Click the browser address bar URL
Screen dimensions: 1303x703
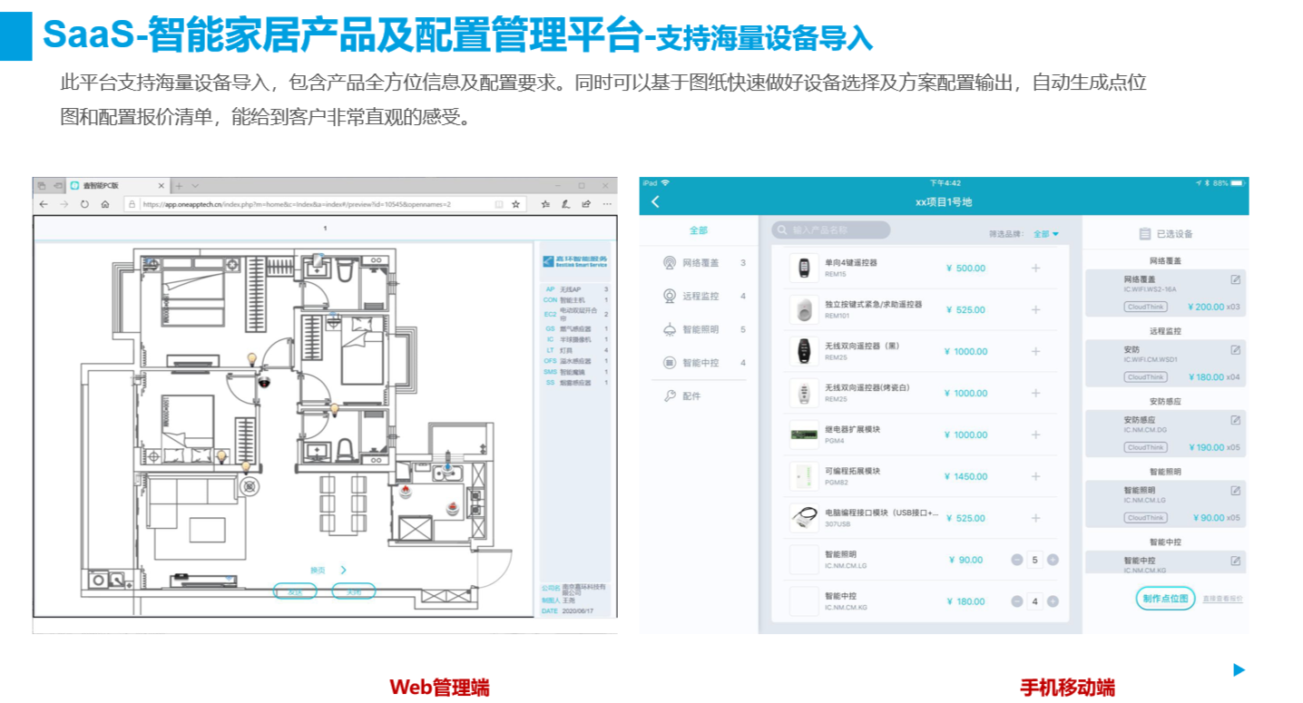click(x=297, y=205)
